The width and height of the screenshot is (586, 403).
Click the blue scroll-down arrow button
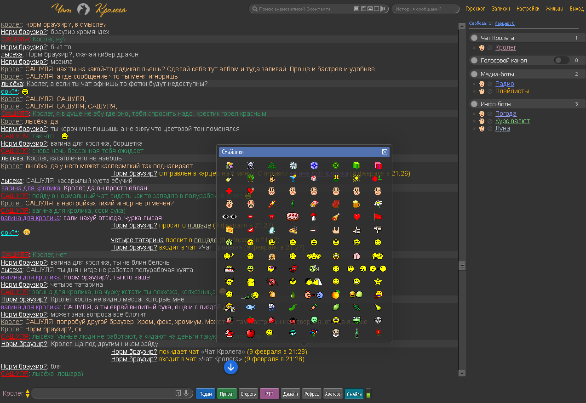[231, 367]
